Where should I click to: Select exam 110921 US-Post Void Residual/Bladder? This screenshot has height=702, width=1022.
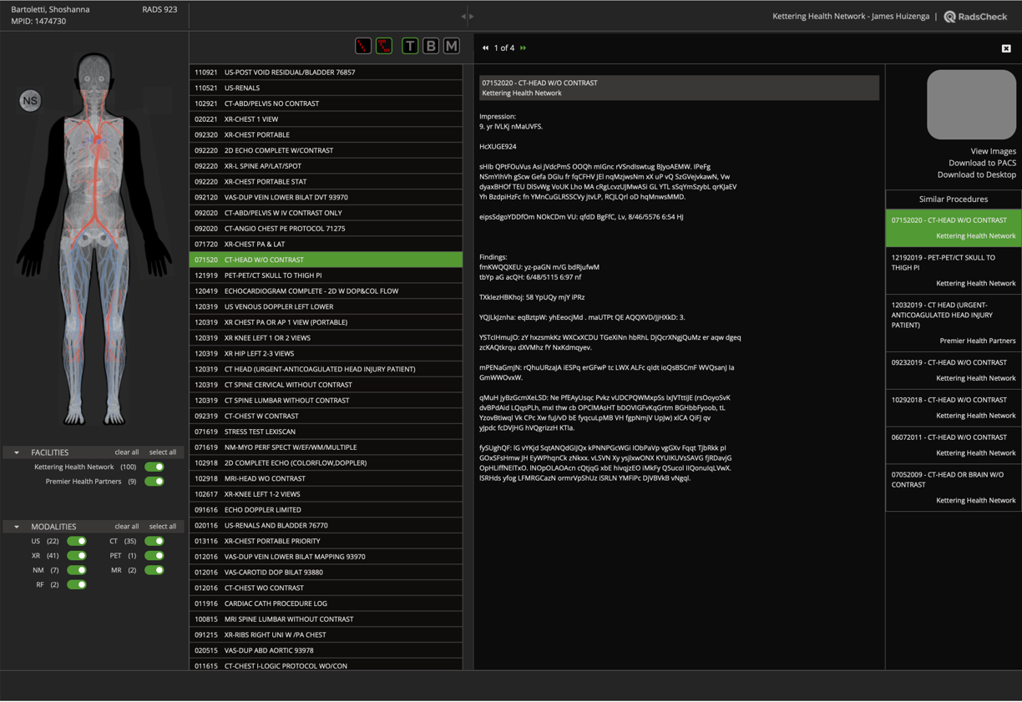coord(326,73)
